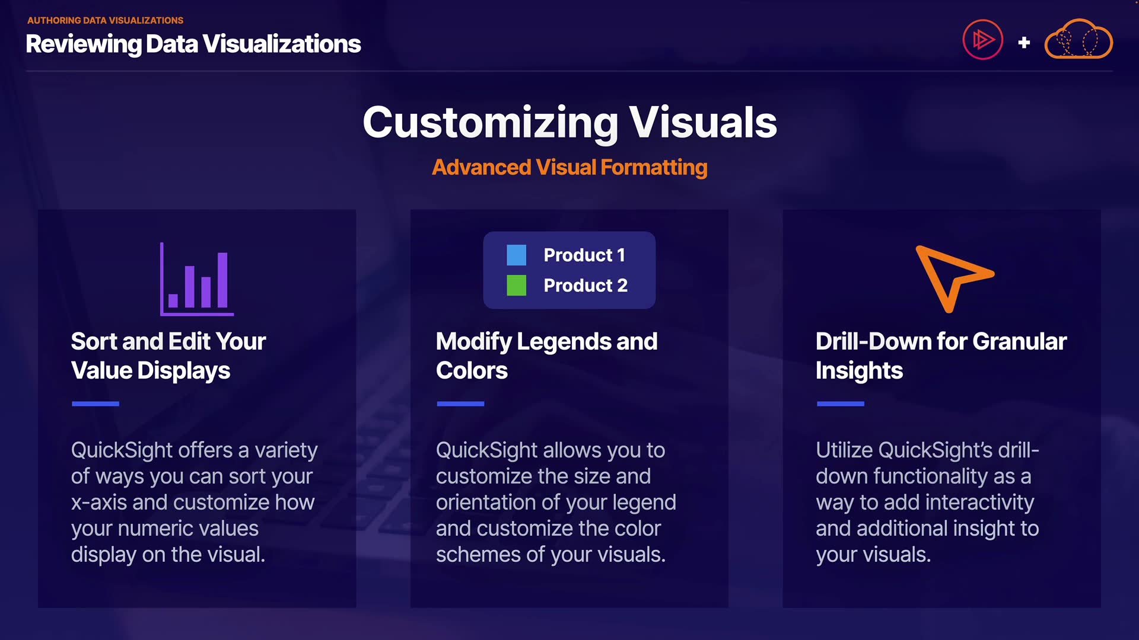
Task: Click the Modify Legends and Colors heading
Action: point(546,356)
